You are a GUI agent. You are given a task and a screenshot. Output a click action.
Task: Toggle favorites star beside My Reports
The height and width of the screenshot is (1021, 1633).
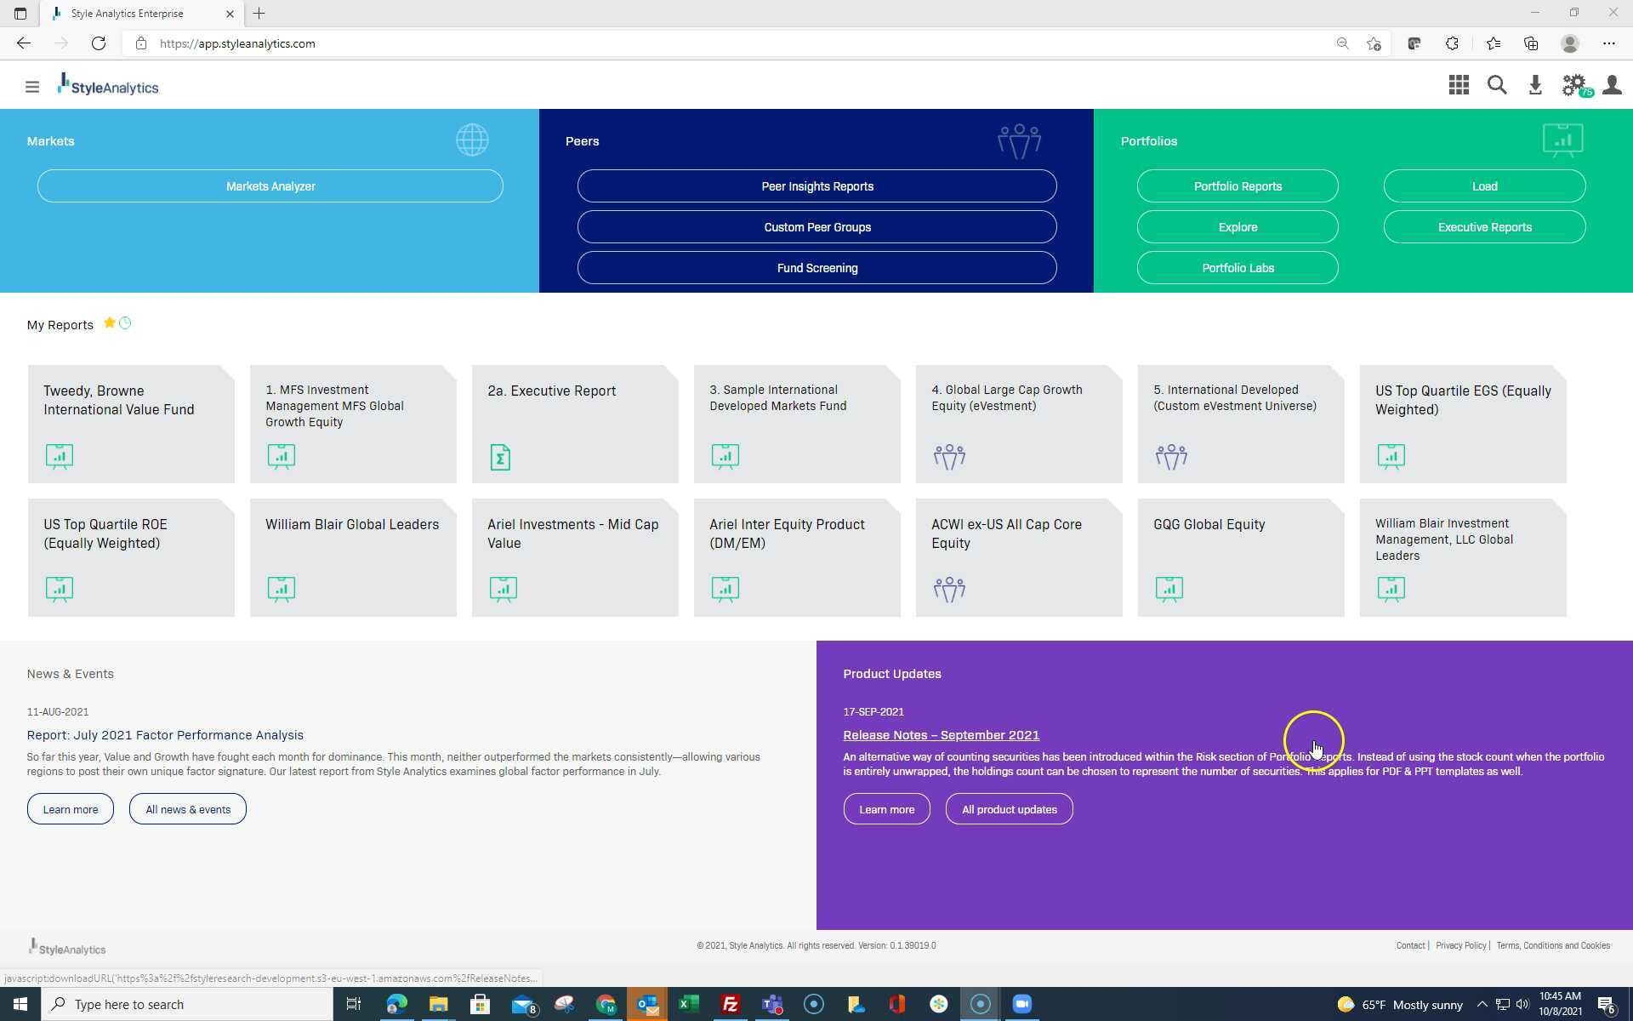(110, 323)
